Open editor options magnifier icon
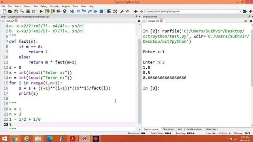 pos(139,21)
